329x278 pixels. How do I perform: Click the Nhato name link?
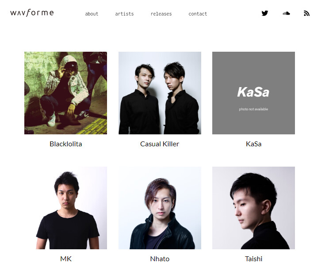(x=160, y=259)
